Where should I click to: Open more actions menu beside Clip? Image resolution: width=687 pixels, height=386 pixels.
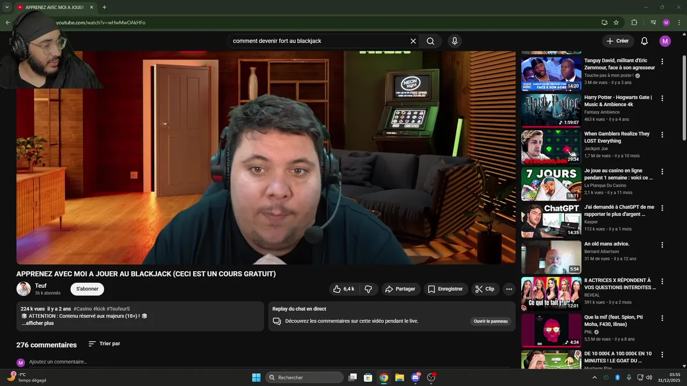[x=509, y=289]
